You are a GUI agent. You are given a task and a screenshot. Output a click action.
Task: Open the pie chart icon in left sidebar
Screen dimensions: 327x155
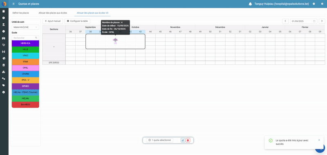tap(4, 58)
